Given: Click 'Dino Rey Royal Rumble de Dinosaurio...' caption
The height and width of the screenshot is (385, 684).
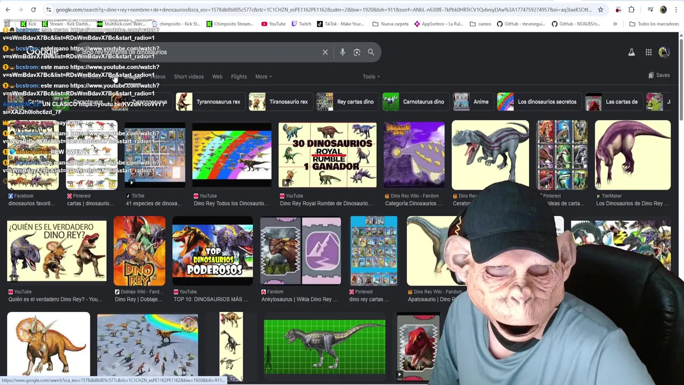Looking at the screenshot, I should click(x=327, y=203).
